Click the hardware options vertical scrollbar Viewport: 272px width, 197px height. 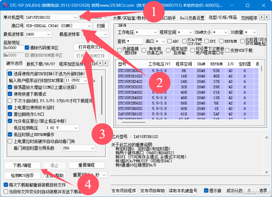point(102,95)
